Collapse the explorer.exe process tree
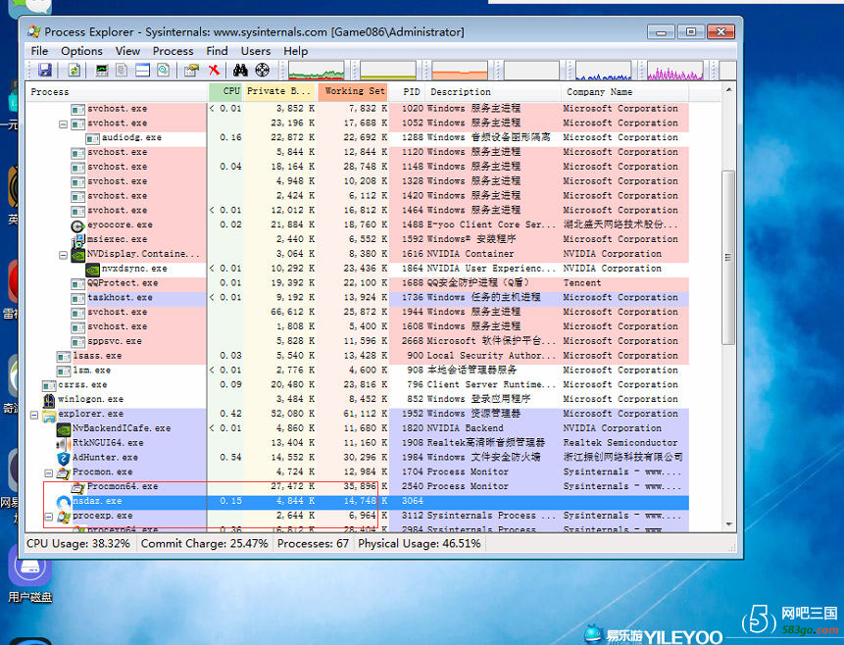Viewport: 844px width, 645px height. pos(34,415)
